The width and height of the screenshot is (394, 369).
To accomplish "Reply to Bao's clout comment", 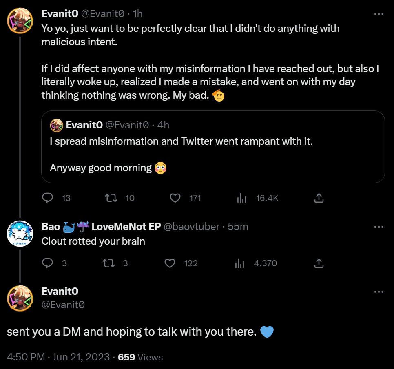I will [48, 263].
